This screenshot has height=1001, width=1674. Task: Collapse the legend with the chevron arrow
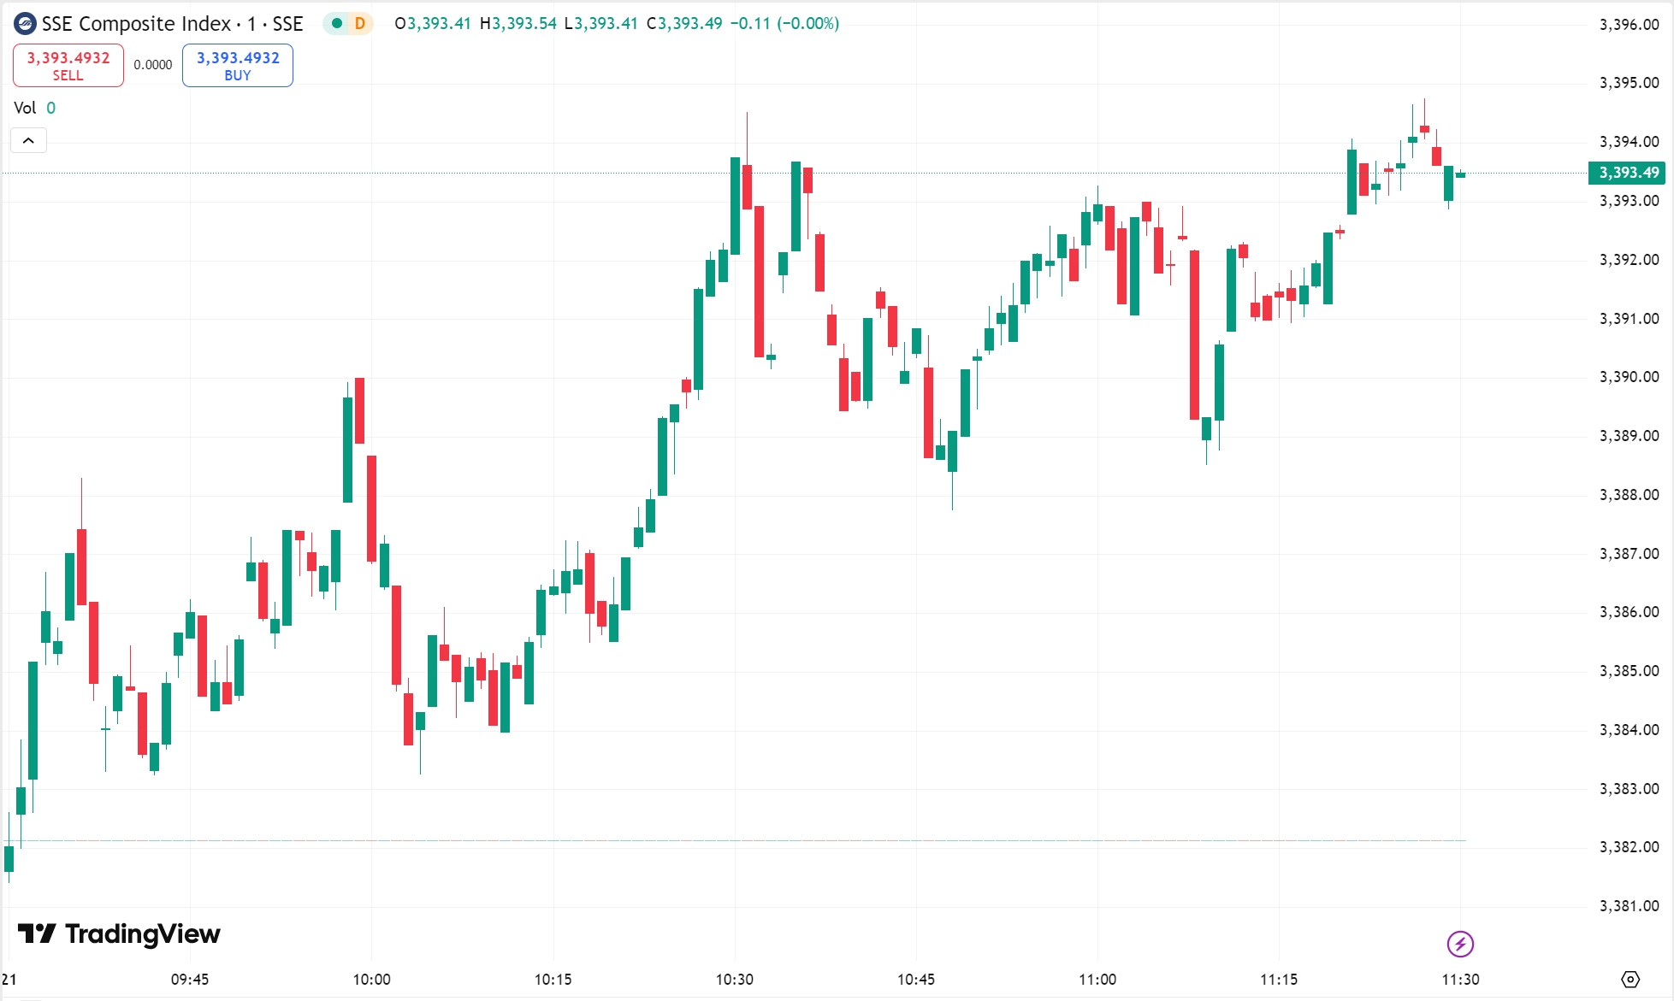[29, 139]
